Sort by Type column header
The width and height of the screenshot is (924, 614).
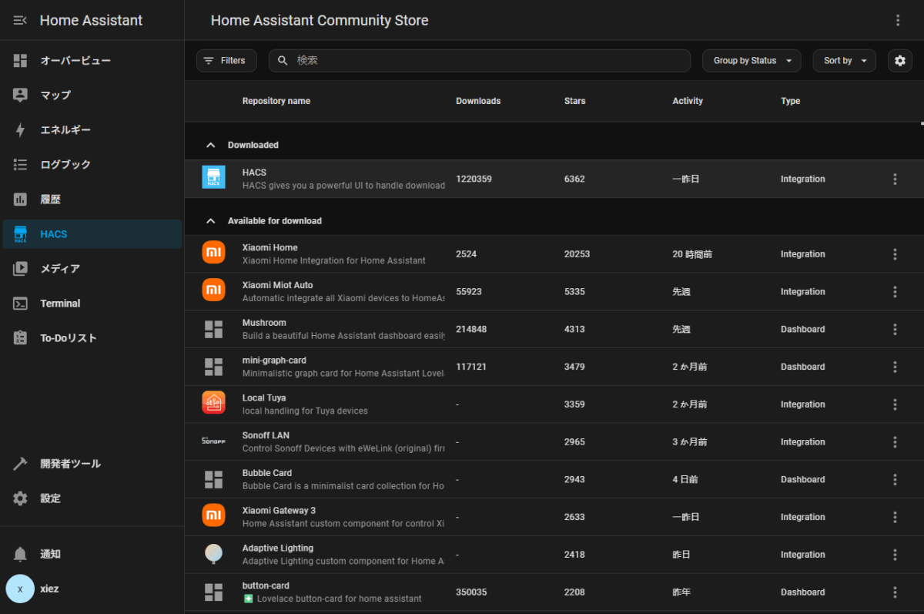791,101
